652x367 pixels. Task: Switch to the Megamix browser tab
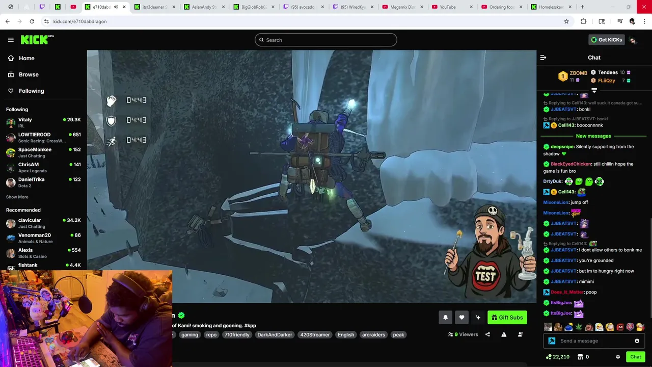click(402, 7)
